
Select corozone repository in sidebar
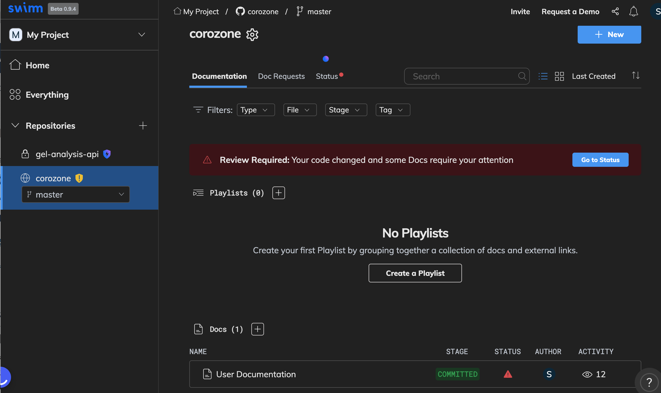(53, 178)
